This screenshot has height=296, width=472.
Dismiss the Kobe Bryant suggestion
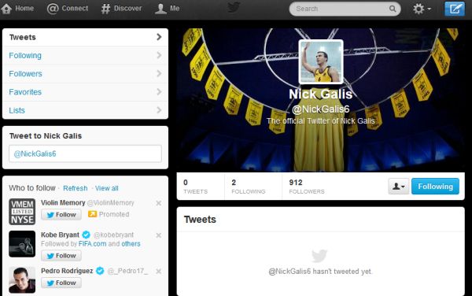159,235
